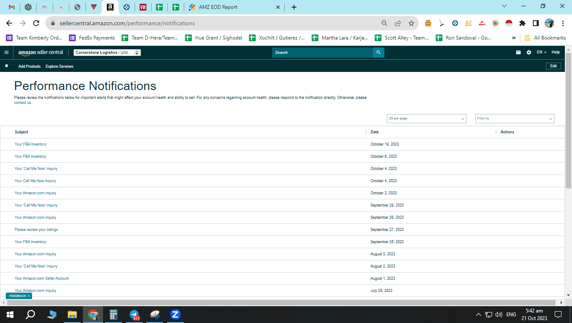Go back using the browser back arrow
Viewport: 572px width, 323px height.
9,23
